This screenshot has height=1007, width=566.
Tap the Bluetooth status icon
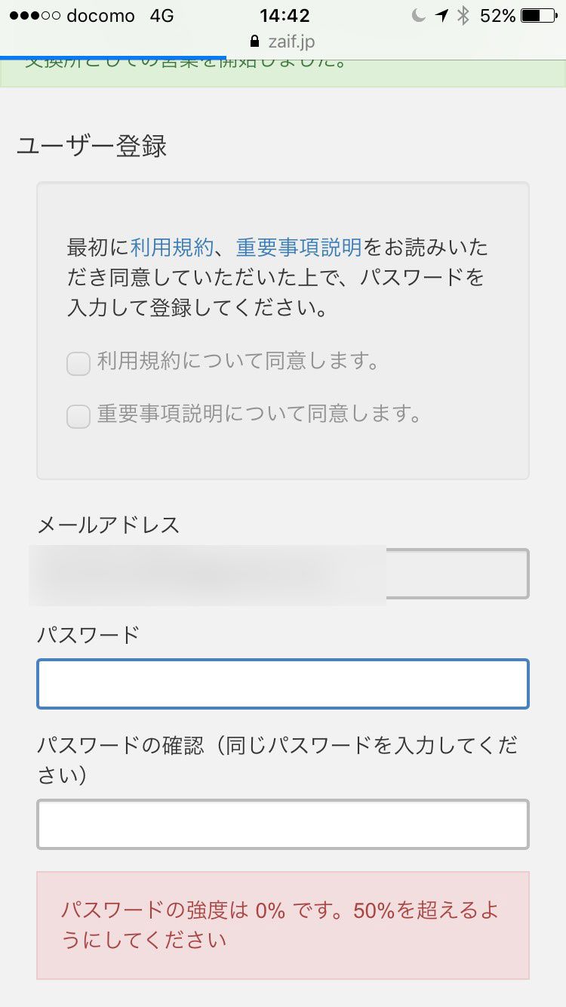click(x=464, y=15)
